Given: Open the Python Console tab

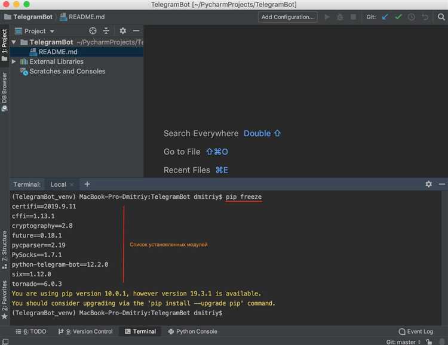Looking at the screenshot, I should tap(193, 332).
